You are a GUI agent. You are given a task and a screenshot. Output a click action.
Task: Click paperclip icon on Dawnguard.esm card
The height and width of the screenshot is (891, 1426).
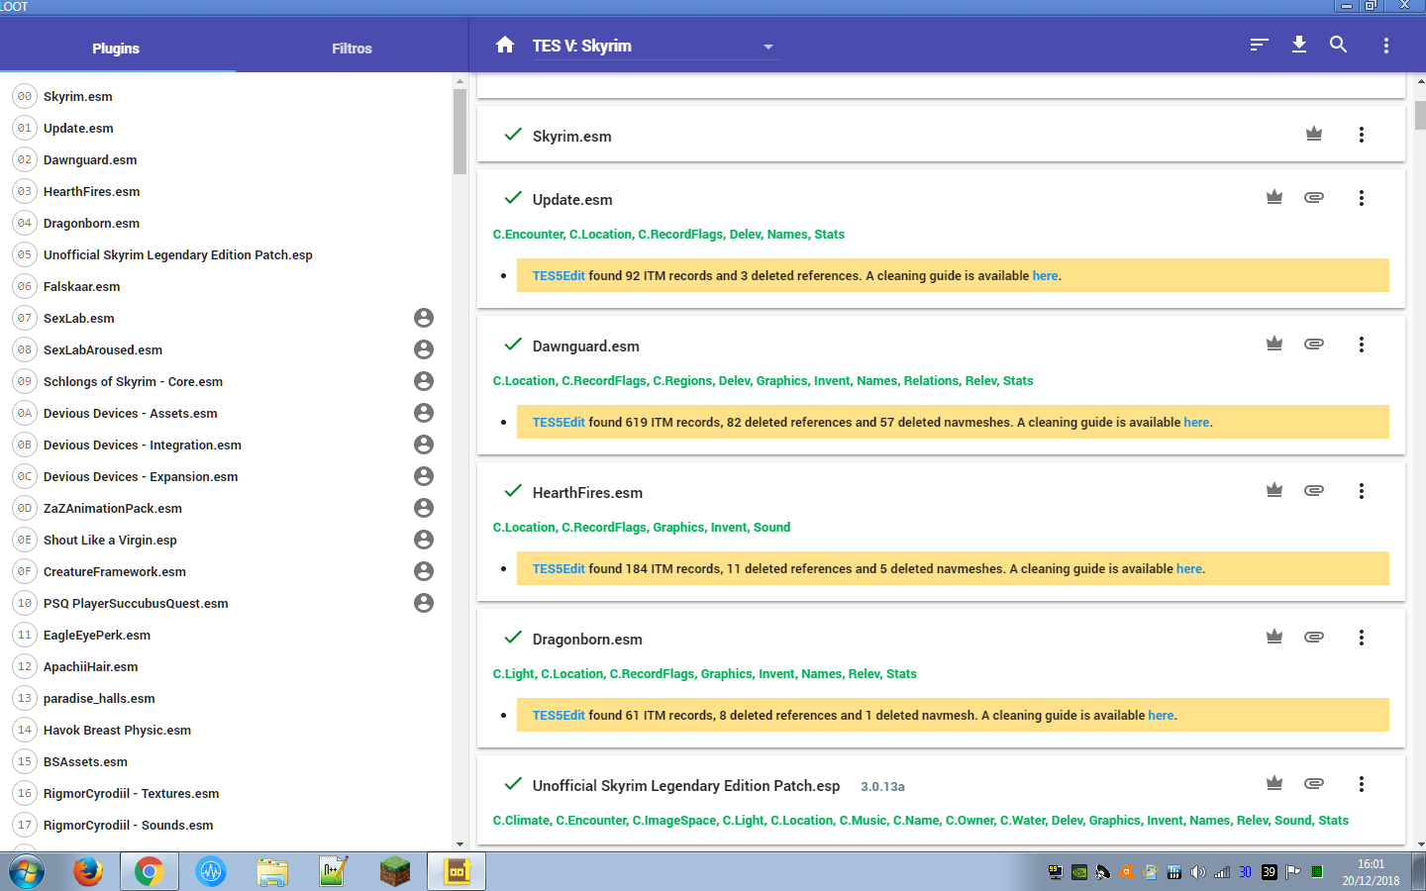coord(1314,344)
